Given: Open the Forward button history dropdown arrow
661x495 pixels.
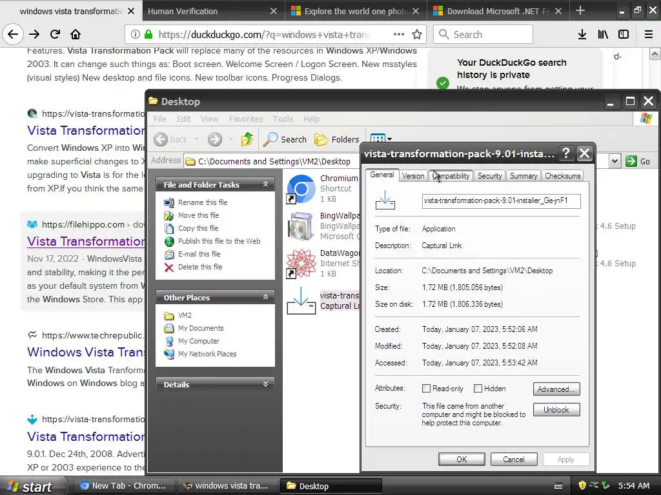Looking at the screenshot, I should [230, 139].
